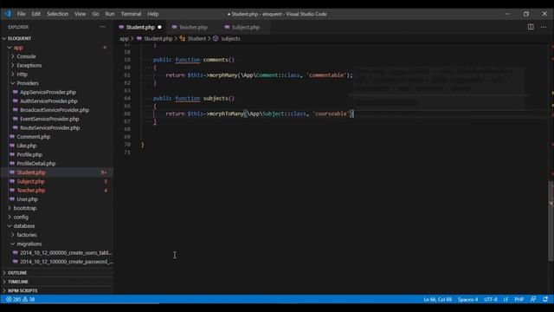Screen dimensions: 554x312
Task: Expand the NPM SCRIPTS section
Action: tap(23, 290)
